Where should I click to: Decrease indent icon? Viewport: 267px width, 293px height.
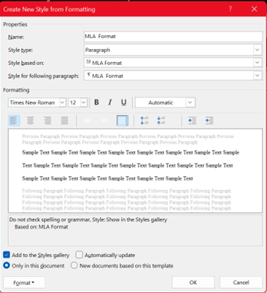tap(192, 121)
